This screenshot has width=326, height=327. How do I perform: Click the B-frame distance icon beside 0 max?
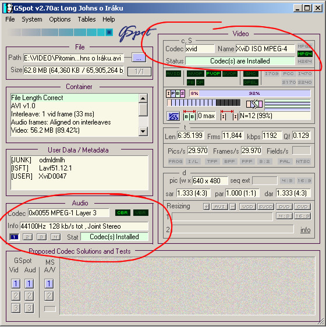pos(189,116)
